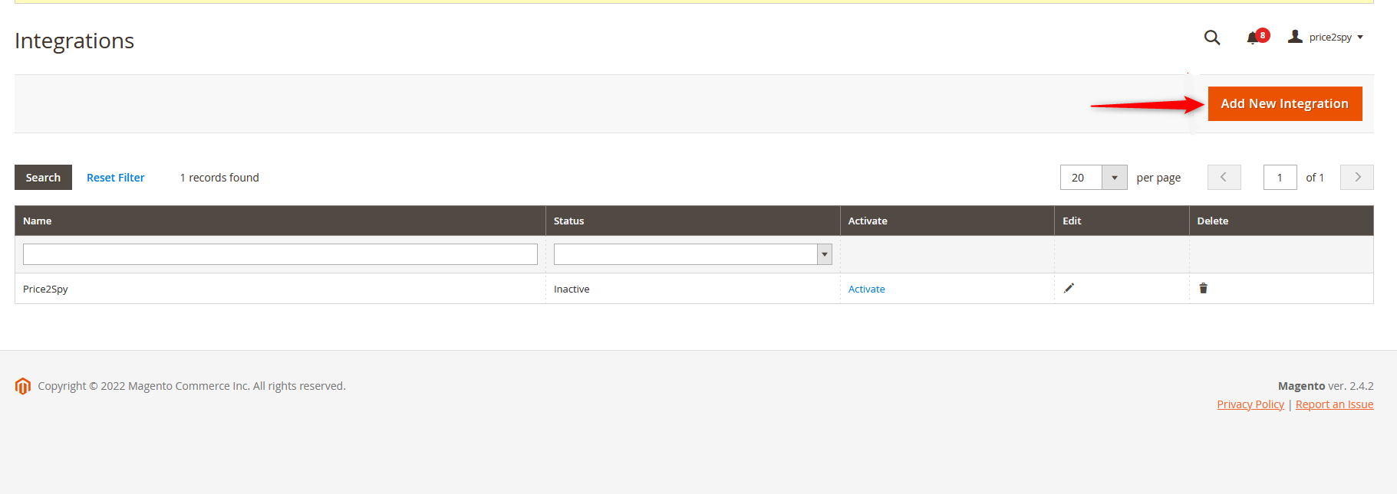Activate the Price2Spy integration
1397x494 pixels.
tap(866, 289)
